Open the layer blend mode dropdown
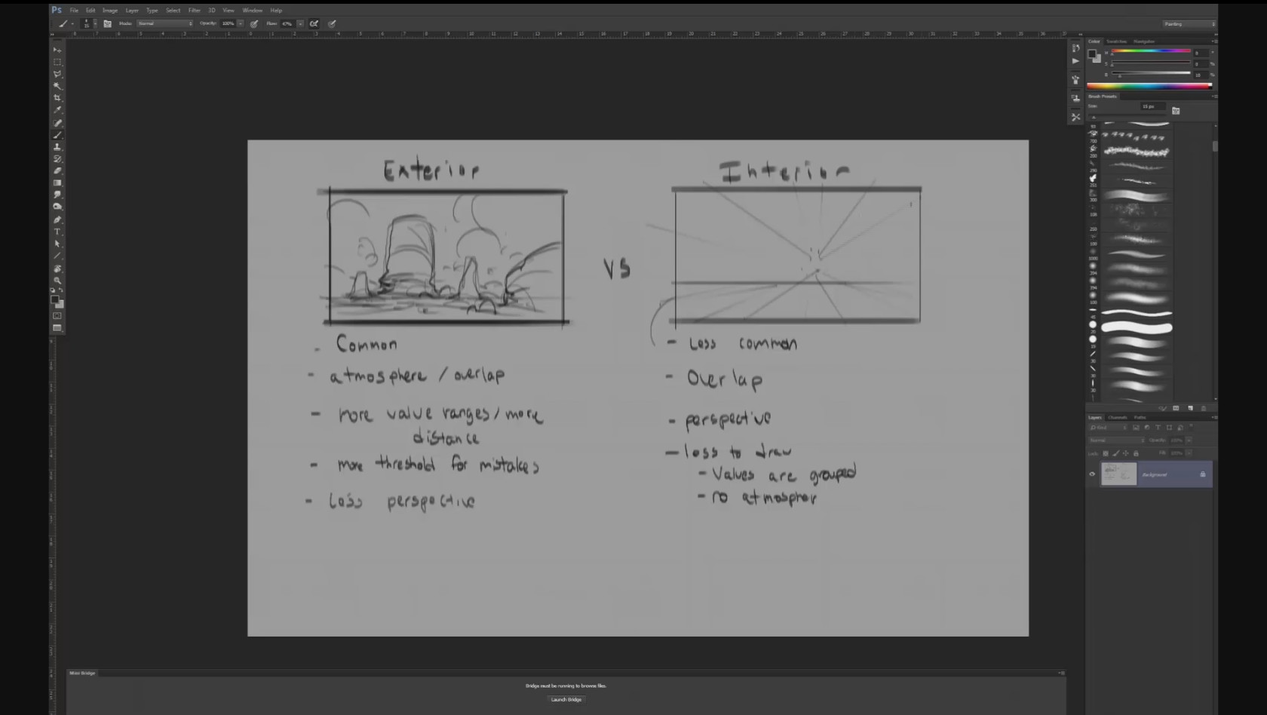This screenshot has height=715, width=1267. tap(1116, 440)
